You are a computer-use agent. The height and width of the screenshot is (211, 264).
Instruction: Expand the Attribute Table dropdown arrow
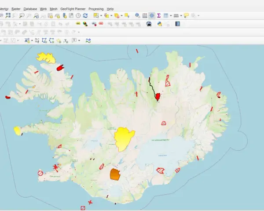[171, 16]
